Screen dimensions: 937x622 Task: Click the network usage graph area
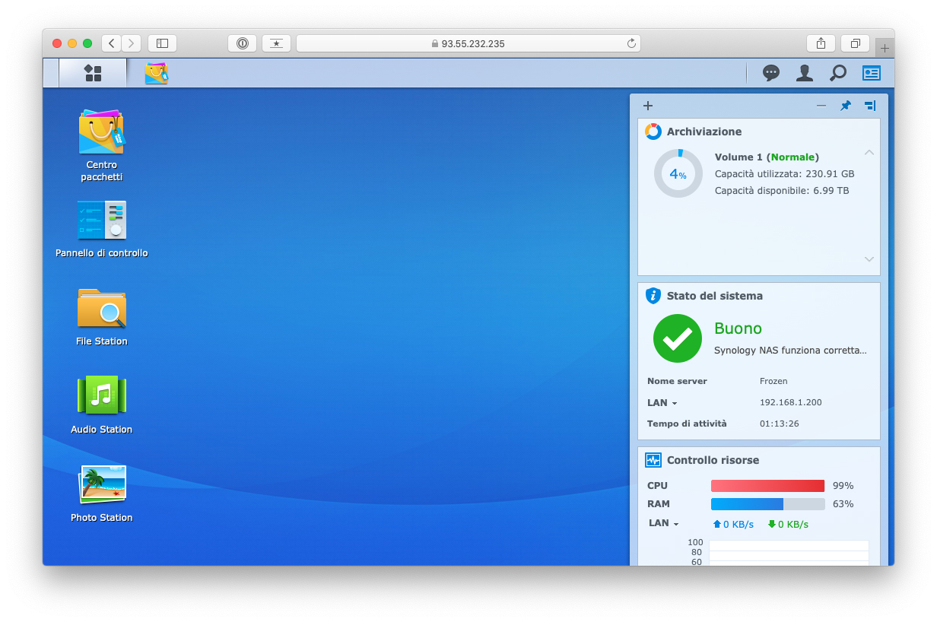click(789, 553)
